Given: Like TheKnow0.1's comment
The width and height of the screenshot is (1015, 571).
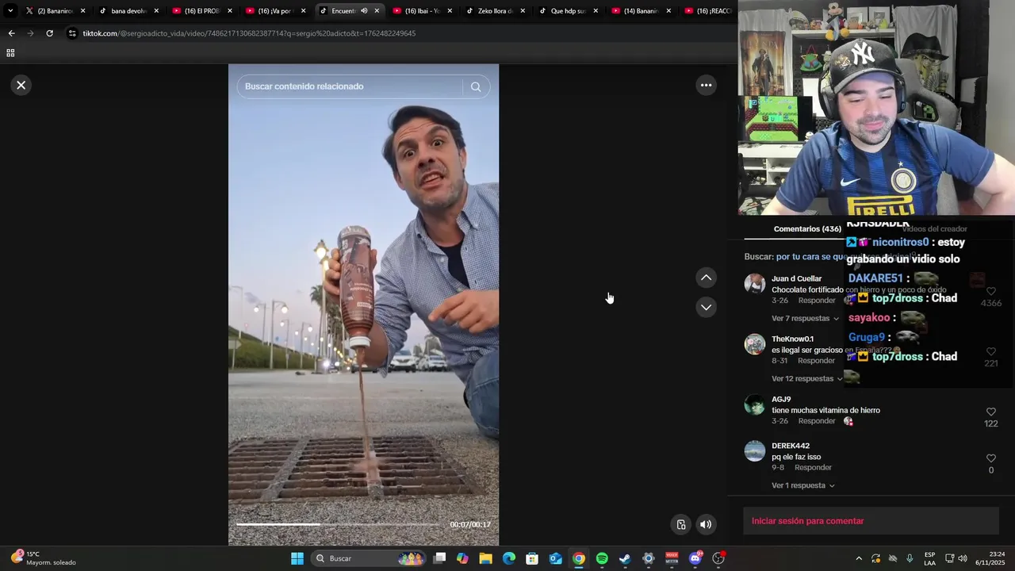Looking at the screenshot, I should tap(990, 351).
